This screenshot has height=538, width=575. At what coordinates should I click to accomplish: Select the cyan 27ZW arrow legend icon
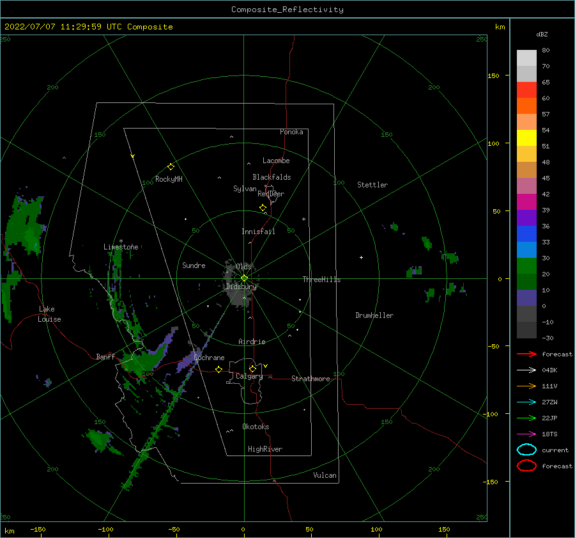(x=526, y=402)
